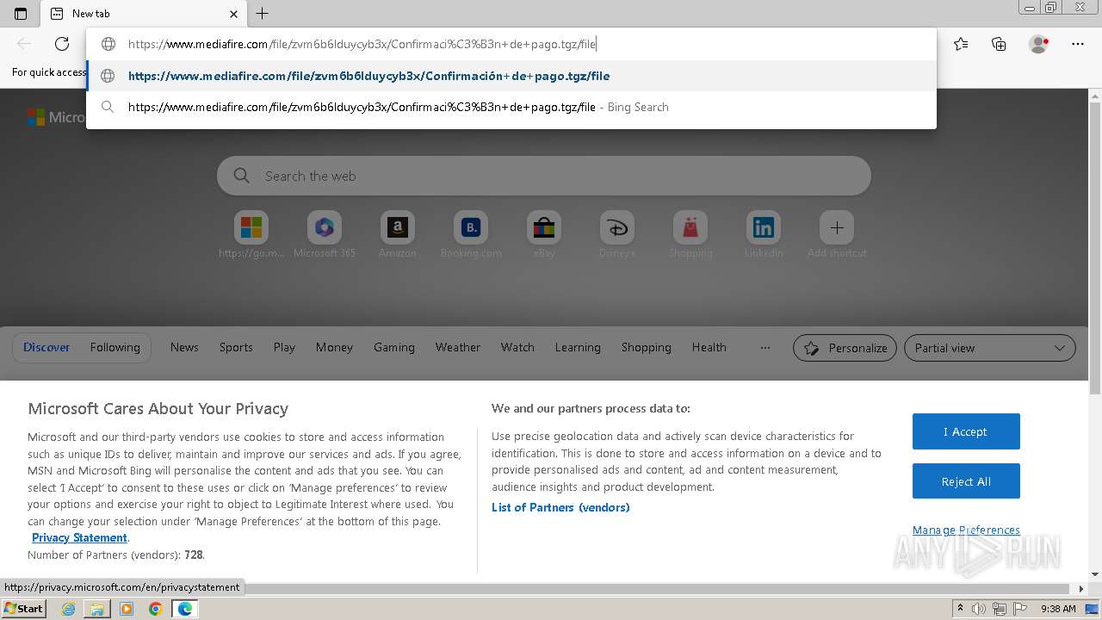Open the Learning category
This screenshot has width=1102, height=620.
578,347
